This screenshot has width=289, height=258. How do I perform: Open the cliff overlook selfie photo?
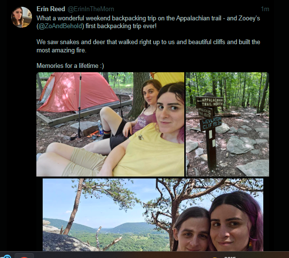click(x=153, y=215)
